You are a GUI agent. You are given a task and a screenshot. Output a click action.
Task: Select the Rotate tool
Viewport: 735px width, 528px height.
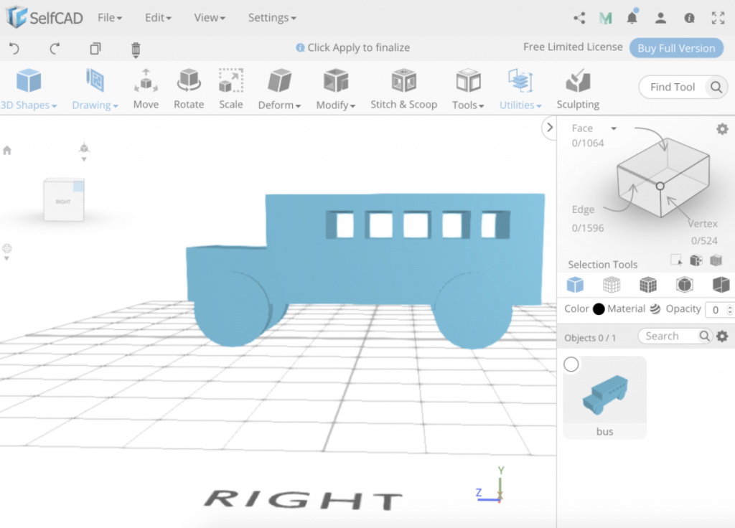pos(189,86)
